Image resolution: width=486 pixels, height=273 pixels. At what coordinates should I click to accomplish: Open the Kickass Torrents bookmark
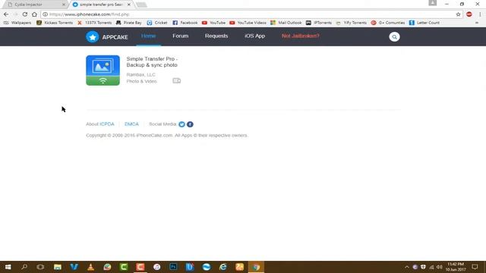[x=55, y=23]
